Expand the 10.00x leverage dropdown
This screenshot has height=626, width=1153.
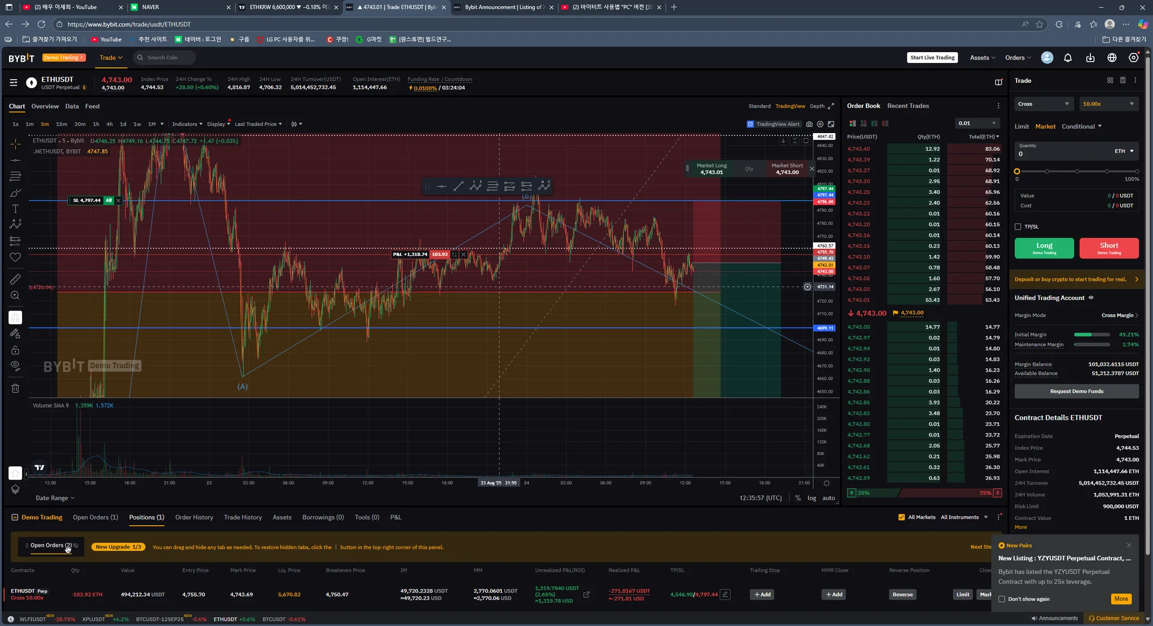click(1108, 104)
